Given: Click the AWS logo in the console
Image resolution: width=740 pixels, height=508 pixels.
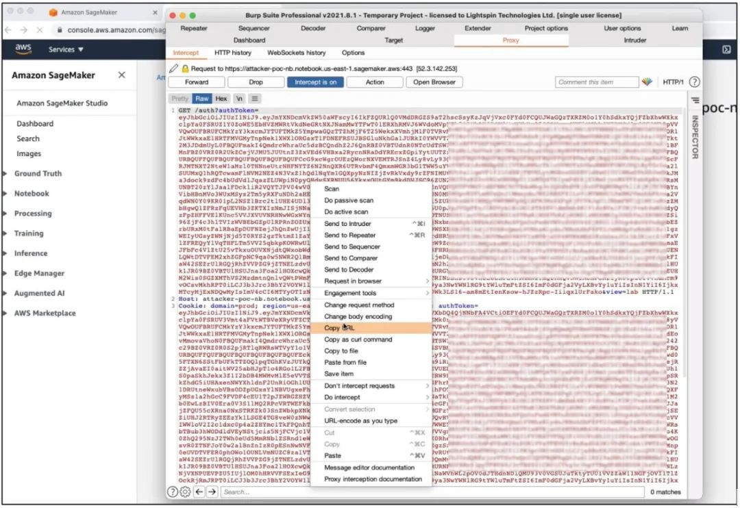Looking at the screenshot, I should click(23, 49).
